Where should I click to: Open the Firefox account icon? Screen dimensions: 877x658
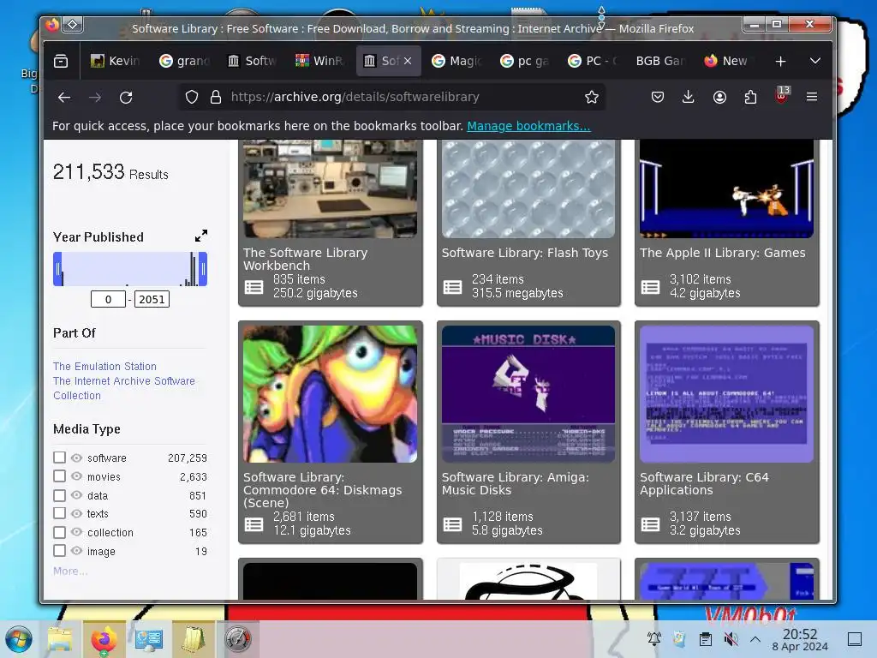tap(719, 98)
